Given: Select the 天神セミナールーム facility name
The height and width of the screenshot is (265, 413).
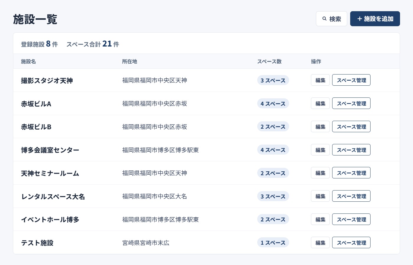Looking at the screenshot, I should point(50,173).
